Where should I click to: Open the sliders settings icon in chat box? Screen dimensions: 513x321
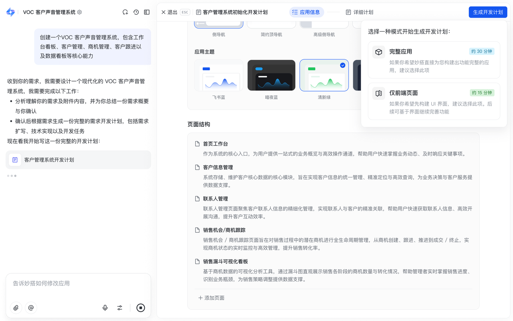(x=120, y=308)
